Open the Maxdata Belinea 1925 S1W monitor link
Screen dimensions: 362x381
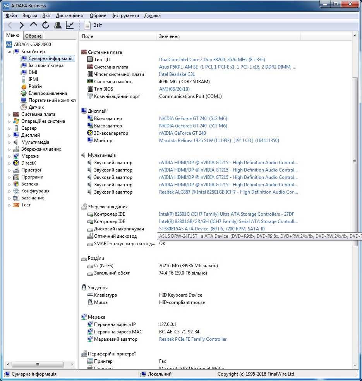[x=219, y=141]
